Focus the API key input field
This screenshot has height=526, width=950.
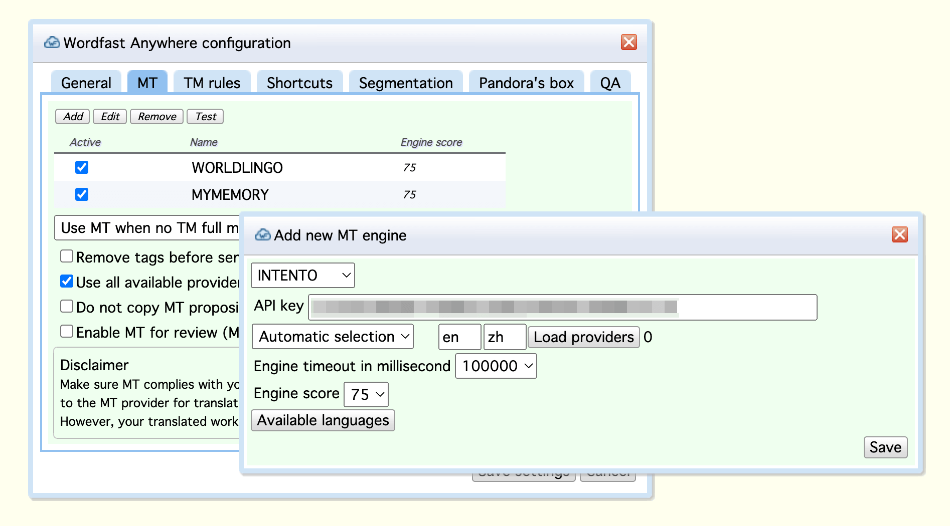pos(563,307)
